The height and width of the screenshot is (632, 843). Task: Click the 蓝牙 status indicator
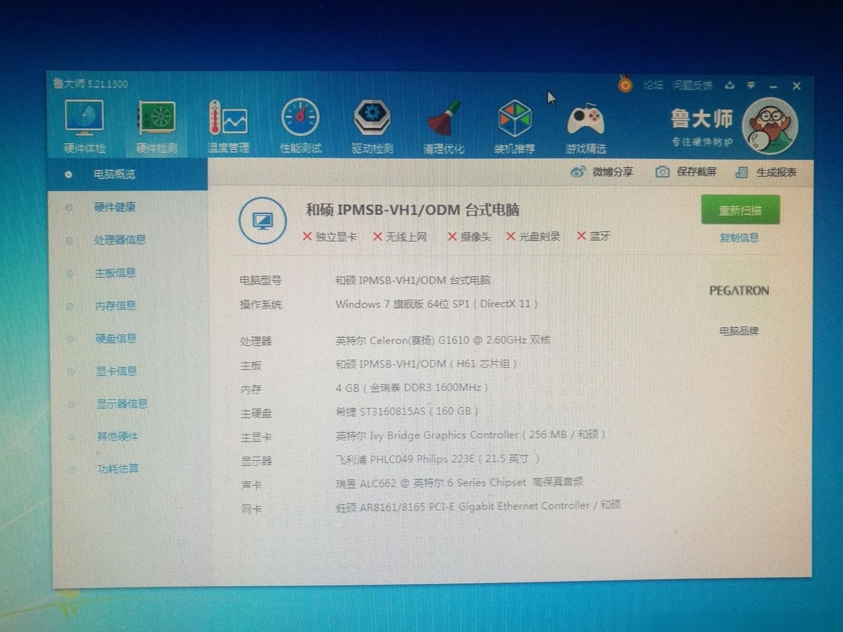(593, 235)
